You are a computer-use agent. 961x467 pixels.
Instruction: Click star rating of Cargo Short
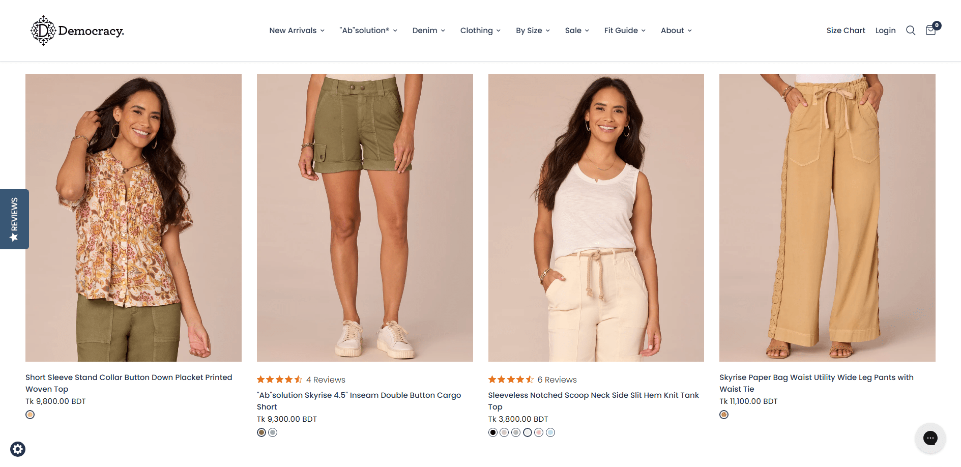point(279,380)
